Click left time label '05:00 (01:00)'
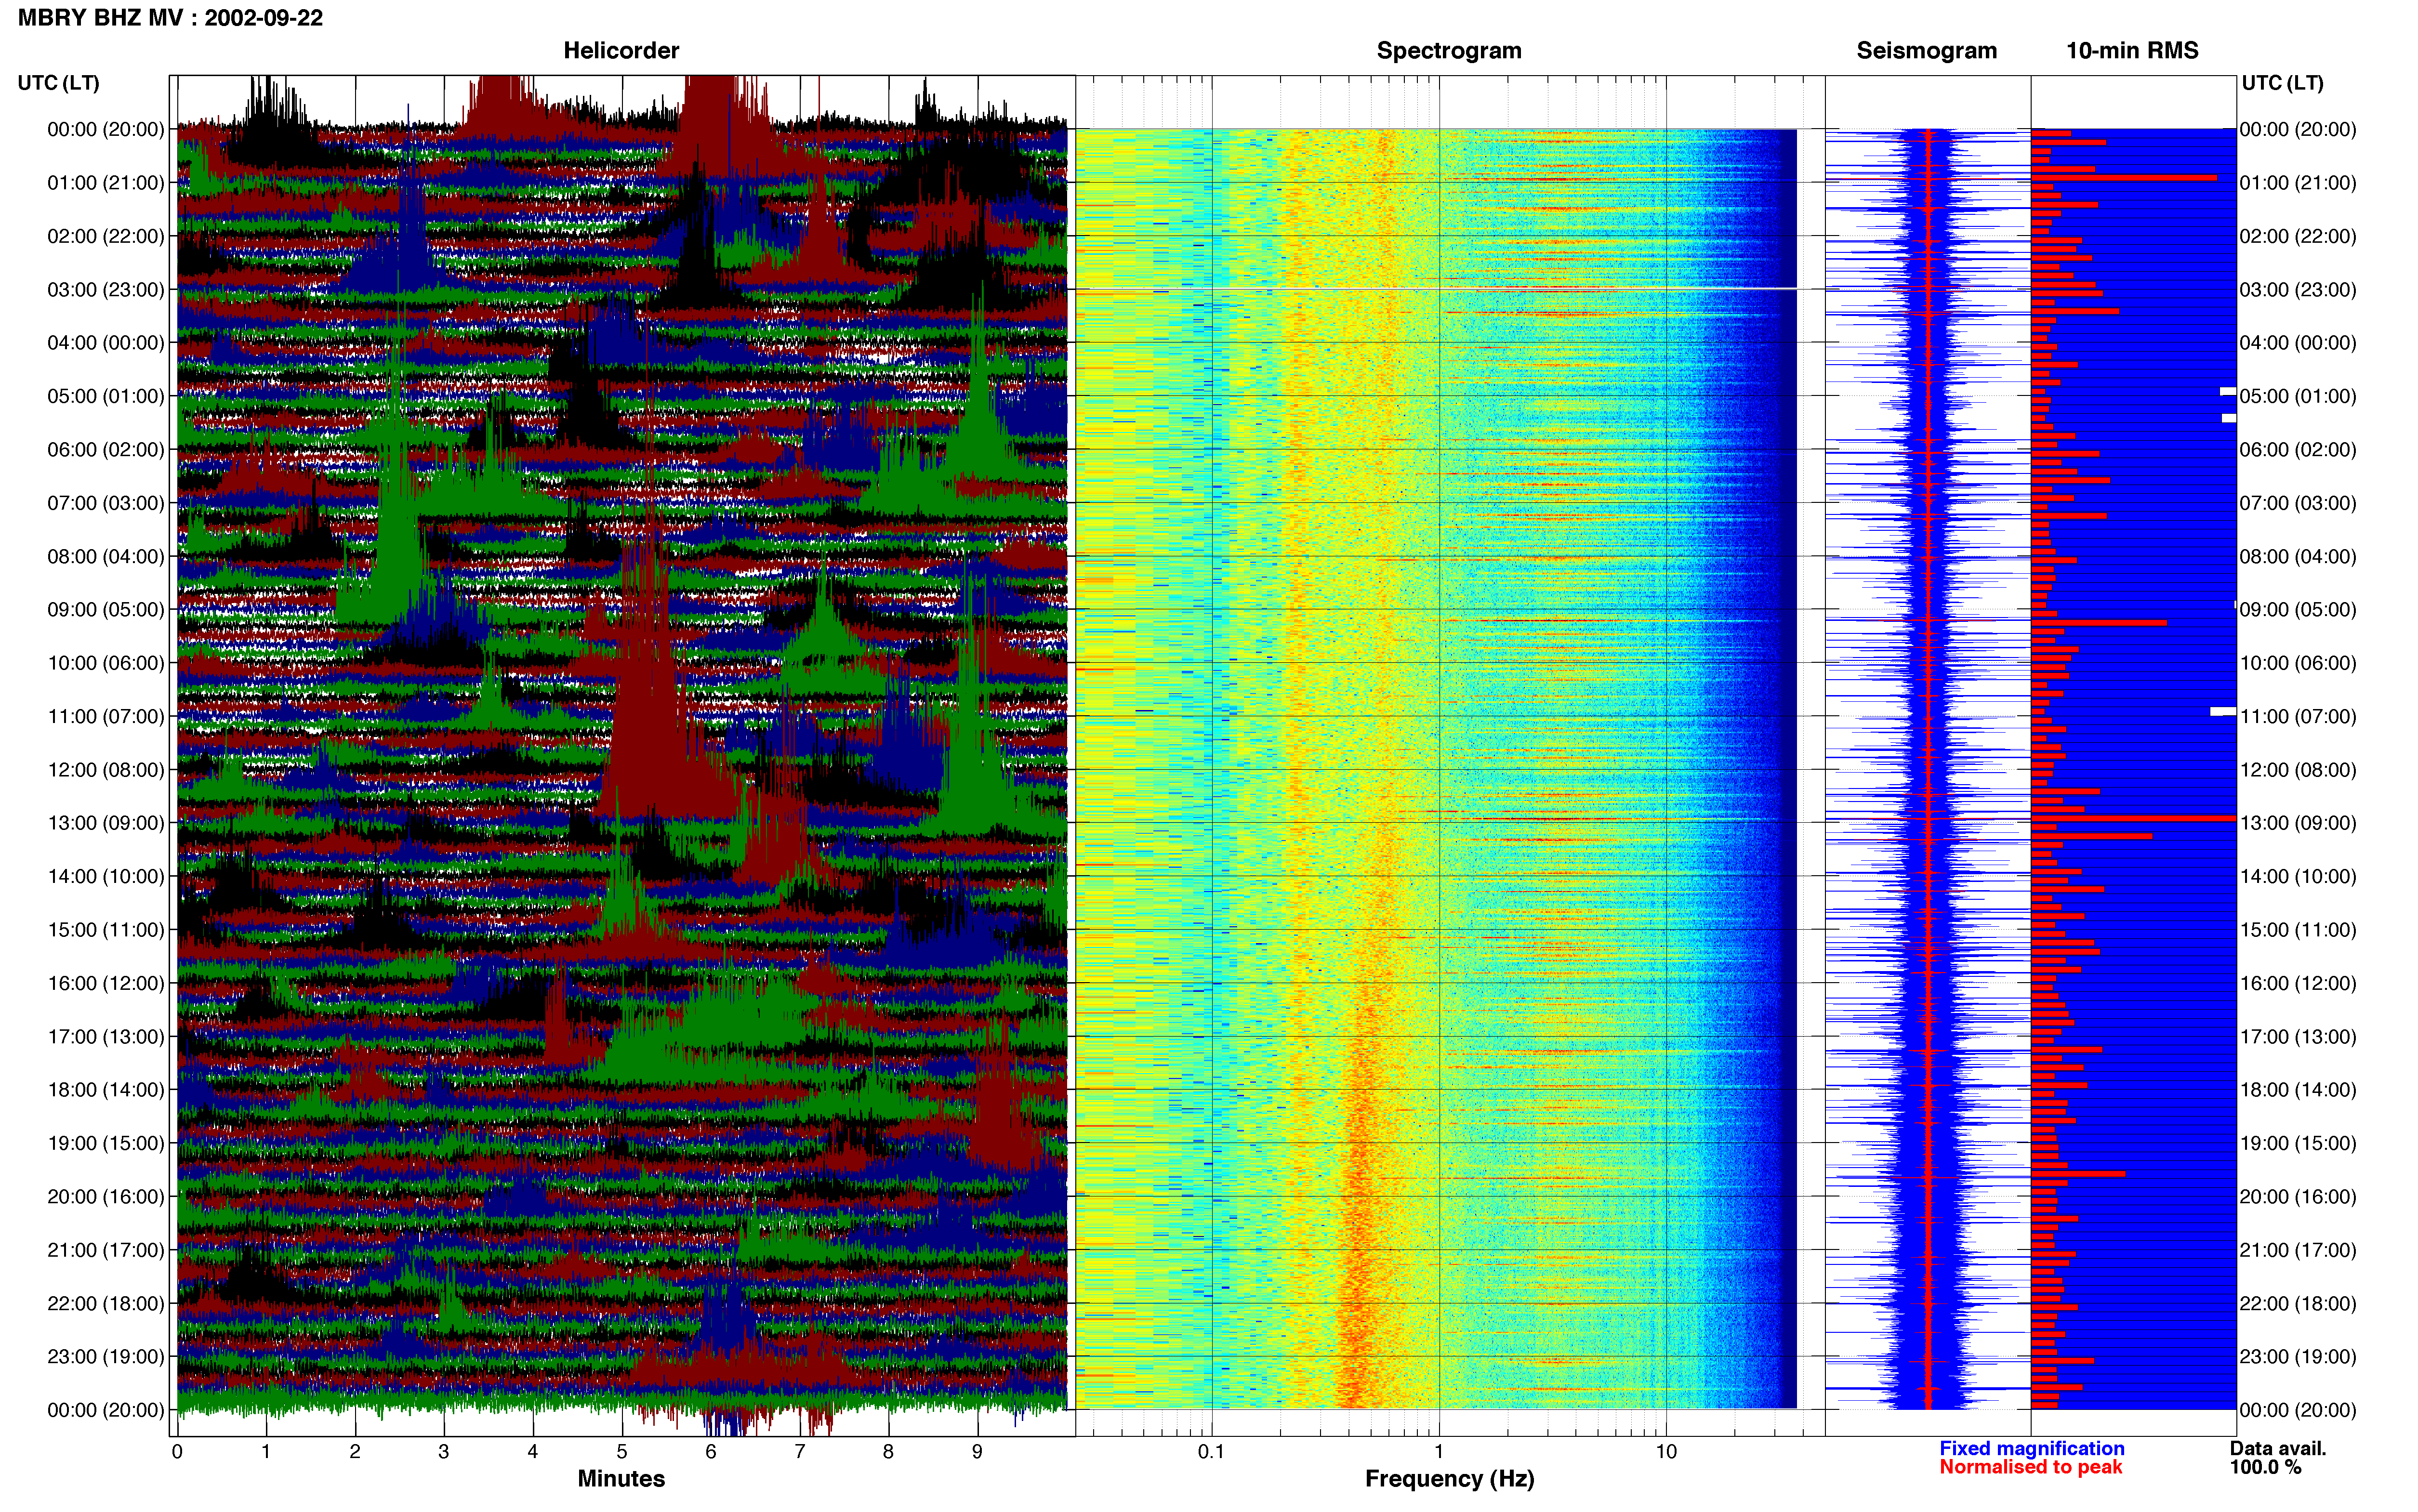 click(x=106, y=396)
